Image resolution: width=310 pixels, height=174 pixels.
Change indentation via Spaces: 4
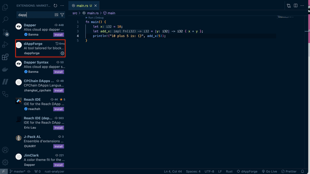(x=193, y=172)
